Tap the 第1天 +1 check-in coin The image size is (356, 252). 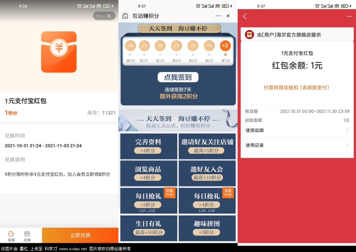130,46
